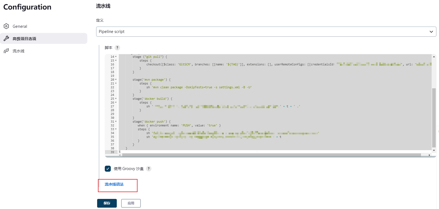Click line 22 mvn clean package command
This screenshot has width=439, height=209.
tap(202, 87)
